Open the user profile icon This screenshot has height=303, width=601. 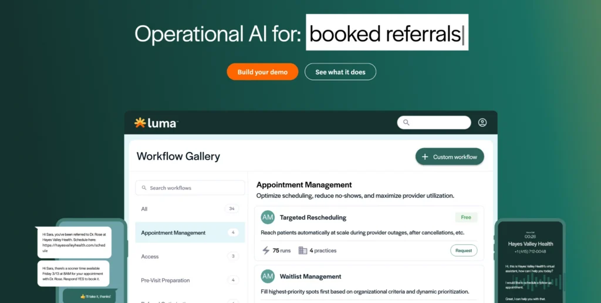click(x=482, y=123)
